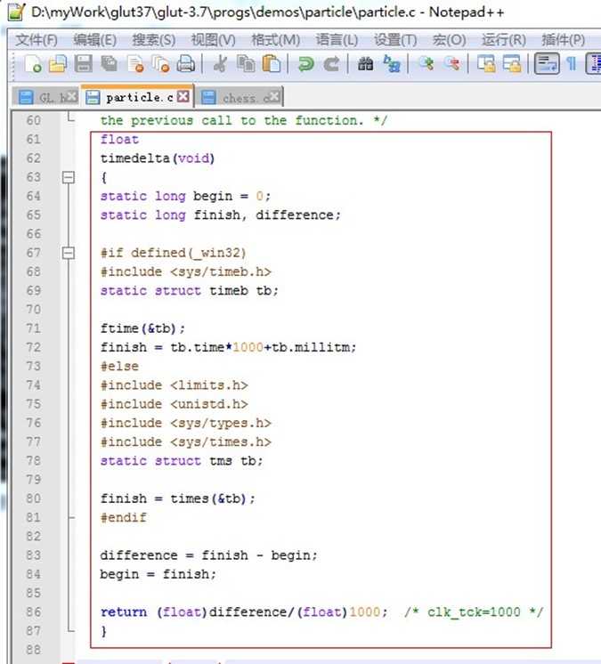Click the Paste clipboard icon
This screenshot has height=664, width=601.
[x=272, y=64]
